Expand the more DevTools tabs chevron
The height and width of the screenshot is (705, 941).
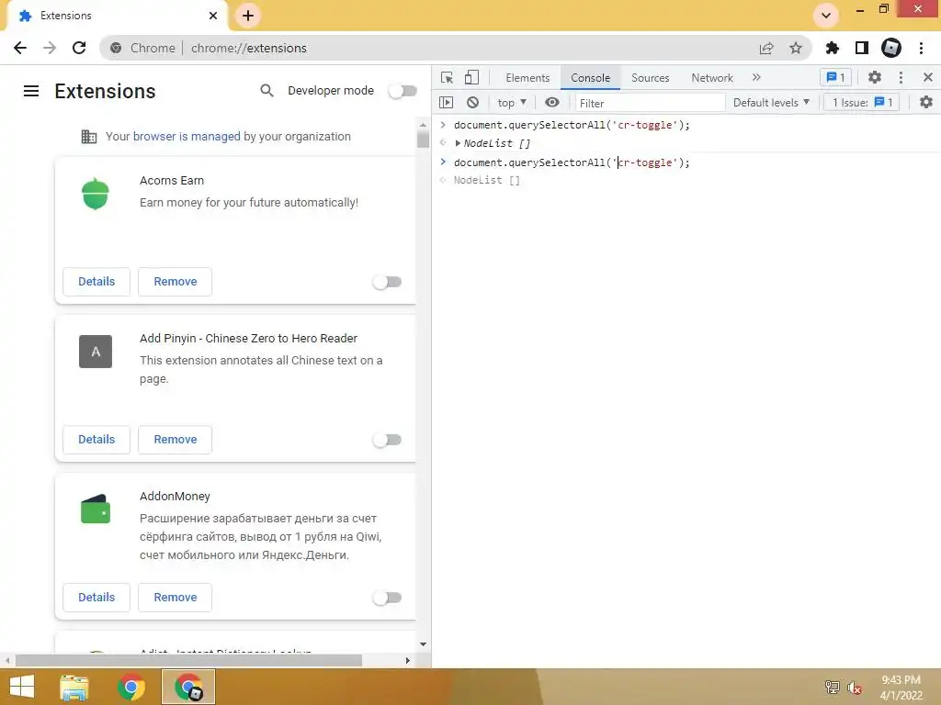click(757, 77)
